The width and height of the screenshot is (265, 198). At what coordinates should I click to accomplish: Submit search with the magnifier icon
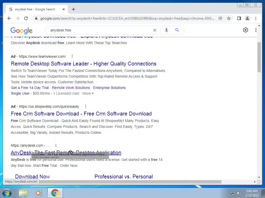177,30
